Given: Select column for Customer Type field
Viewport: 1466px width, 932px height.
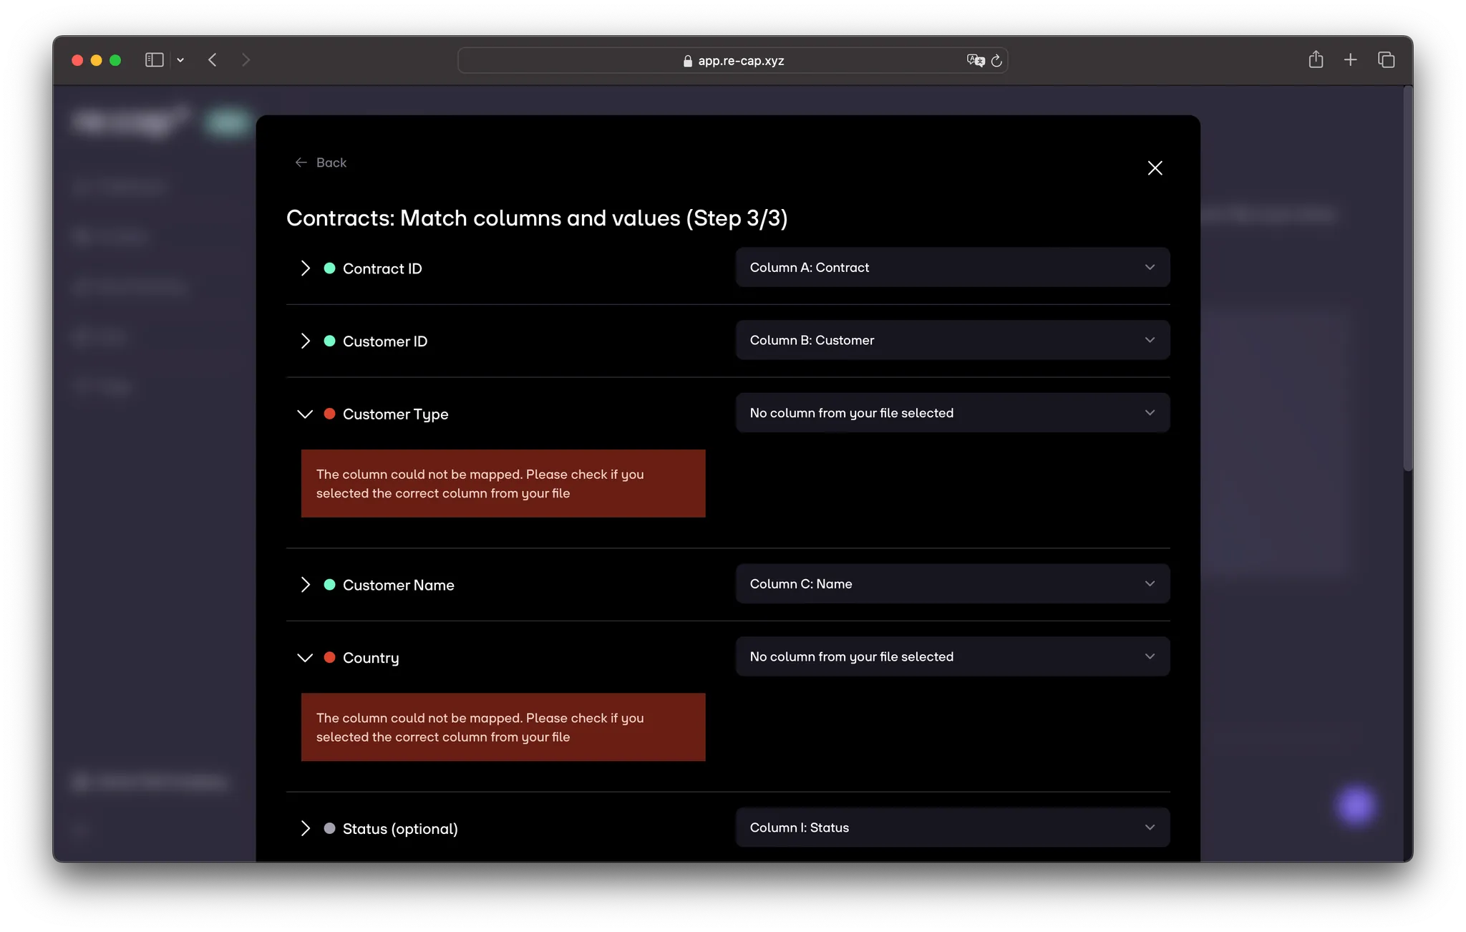Looking at the screenshot, I should coord(951,412).
